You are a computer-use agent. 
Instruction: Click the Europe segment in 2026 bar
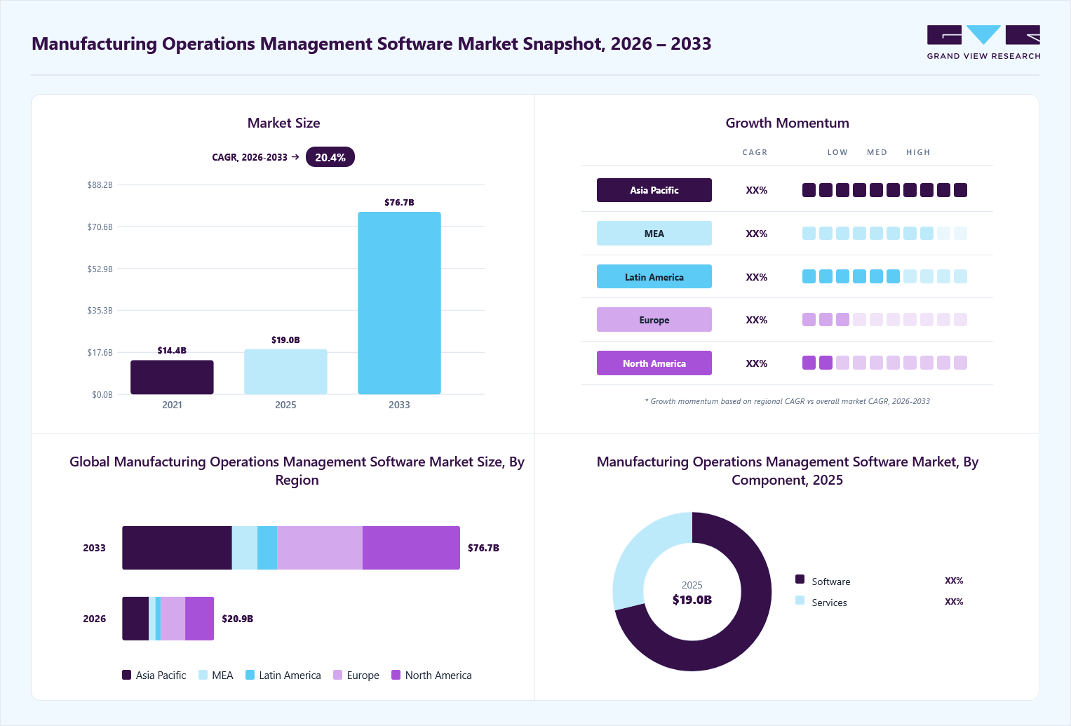[173, 619]
